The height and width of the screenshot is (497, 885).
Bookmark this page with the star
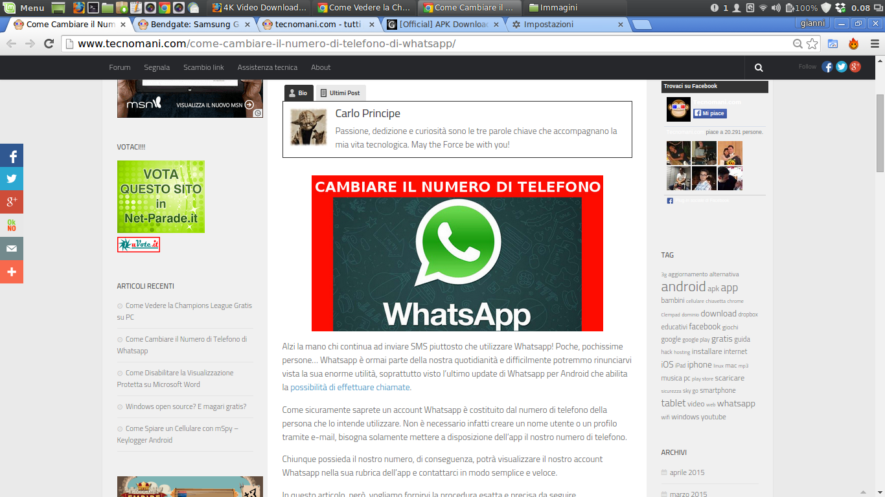[x=812, y=43]
